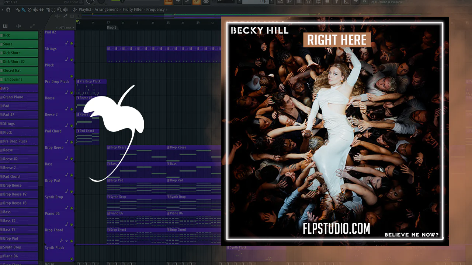The width and height of the screenshot is (472, 265).
Task: Expand the Drop Chord track arrow
Action: [67, 241]
